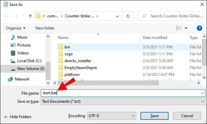Open the File name history dropdown
Viewport: 207px width, 124px height.
coord(202,93)
